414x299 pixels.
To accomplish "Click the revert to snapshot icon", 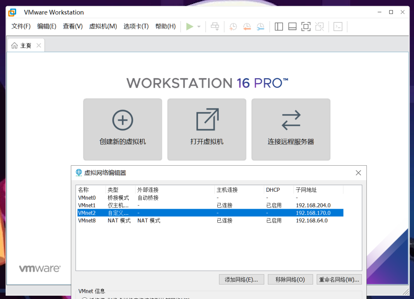I will click(247, 27).
